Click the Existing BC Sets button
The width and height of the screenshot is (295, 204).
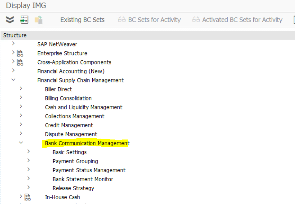(x=82, y=20)
